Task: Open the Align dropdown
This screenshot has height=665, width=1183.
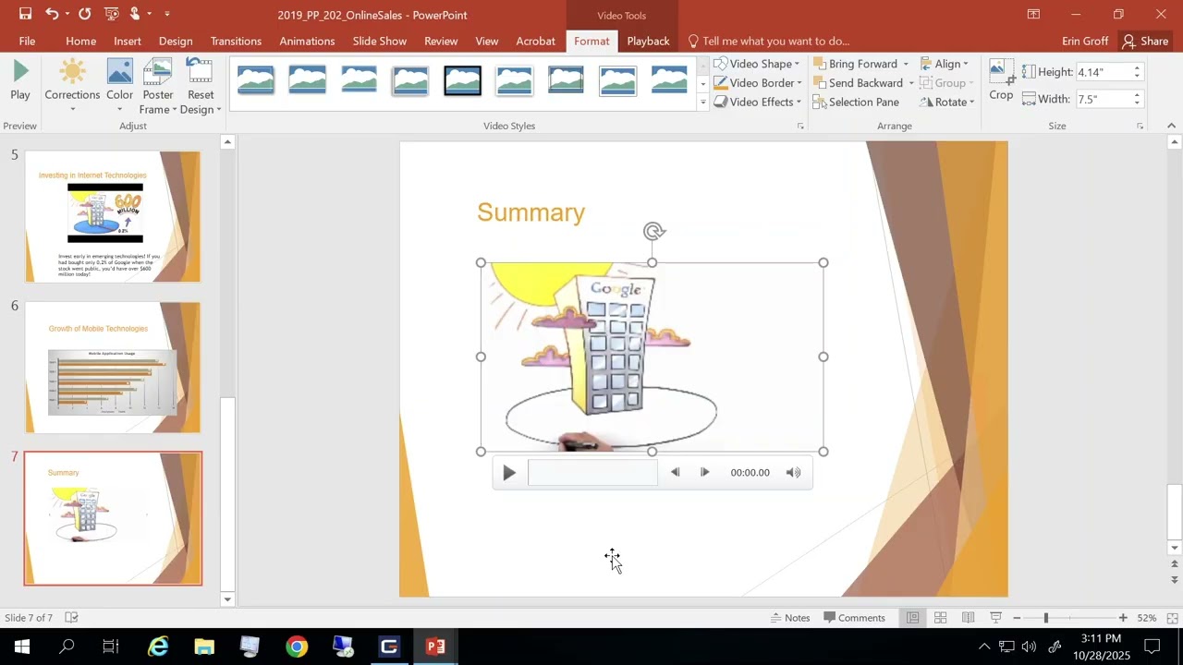Action: click(x=944, y=64)
